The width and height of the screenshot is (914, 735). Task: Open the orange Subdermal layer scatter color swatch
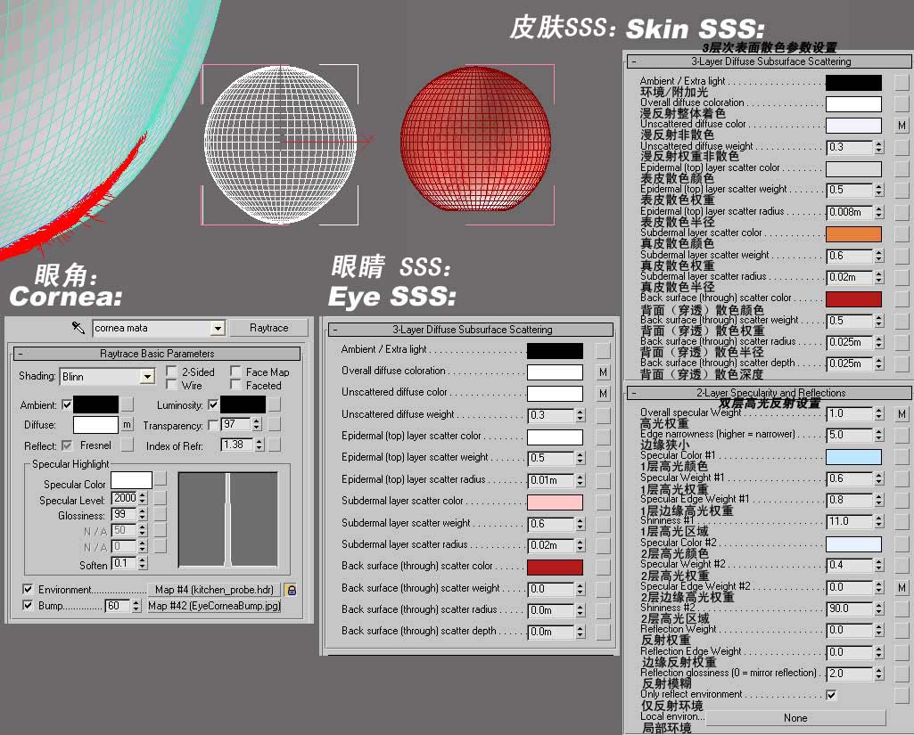[853, 234]
